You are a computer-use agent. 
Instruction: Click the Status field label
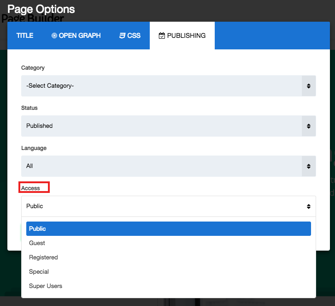click(29, 108)
